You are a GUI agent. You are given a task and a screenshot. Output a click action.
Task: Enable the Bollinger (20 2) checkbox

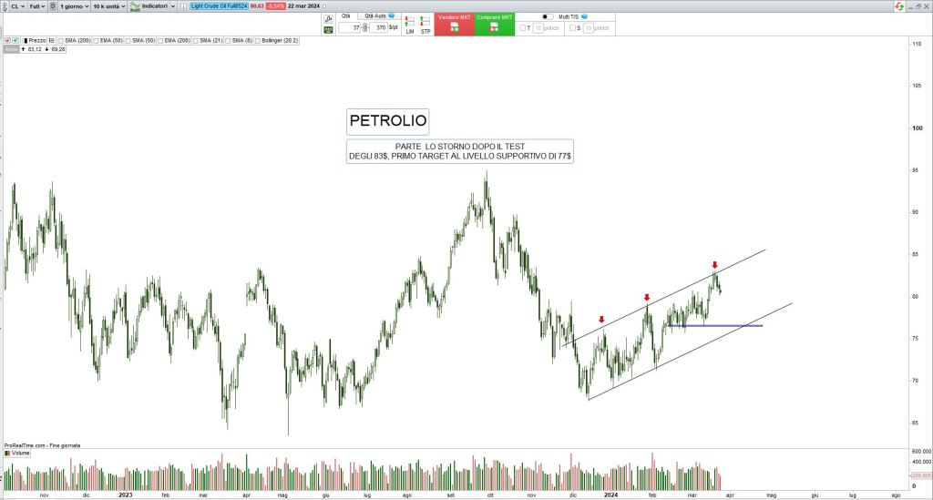point(257,40)
